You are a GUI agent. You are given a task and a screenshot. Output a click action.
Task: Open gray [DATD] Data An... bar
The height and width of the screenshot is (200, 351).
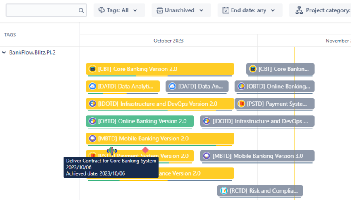click(197, 86)
